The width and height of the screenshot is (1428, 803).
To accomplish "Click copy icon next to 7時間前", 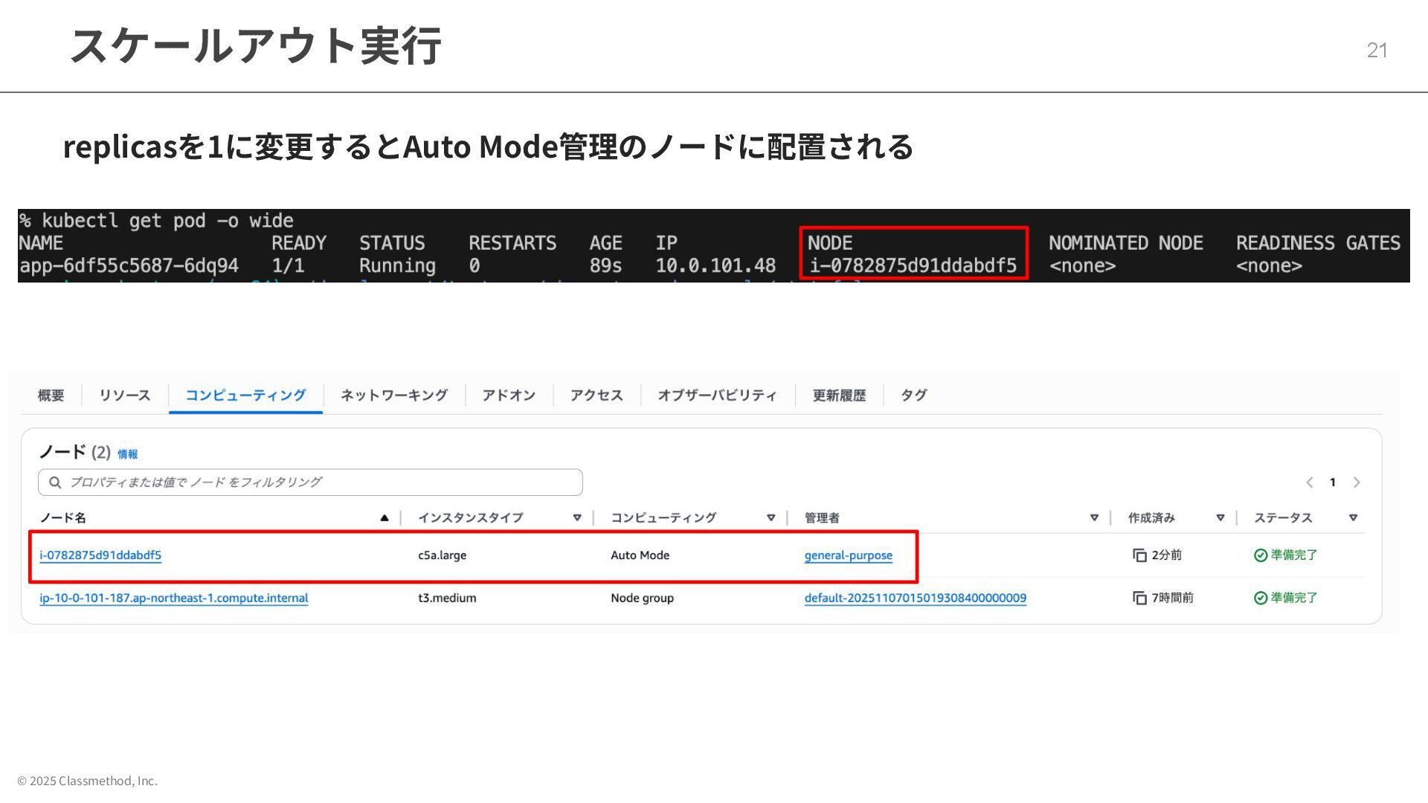I will pos(1139,598).
